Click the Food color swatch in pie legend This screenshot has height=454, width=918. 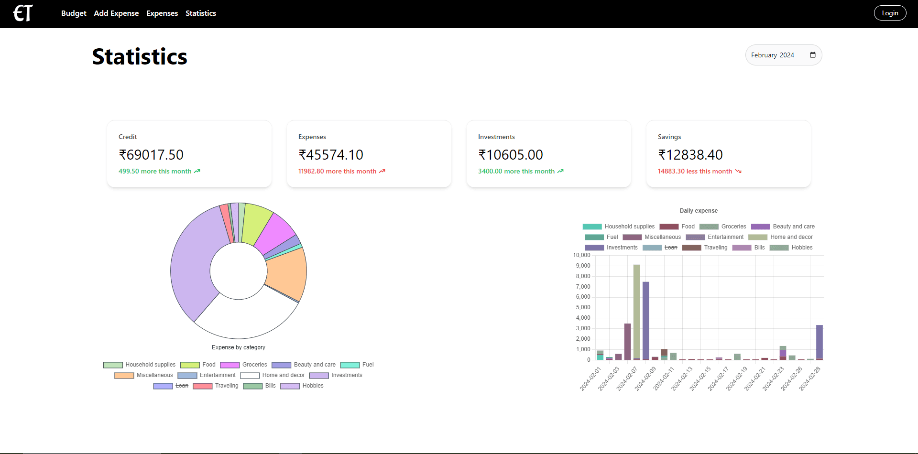(190, 365)
